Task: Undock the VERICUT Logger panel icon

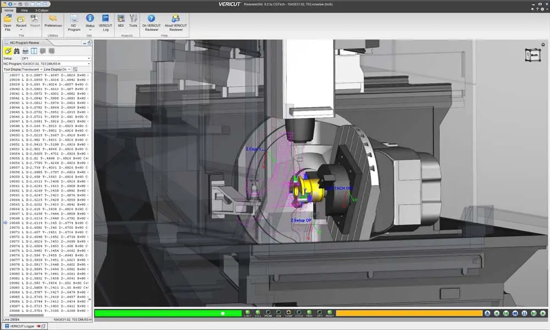Action: [x=43, y=326]
